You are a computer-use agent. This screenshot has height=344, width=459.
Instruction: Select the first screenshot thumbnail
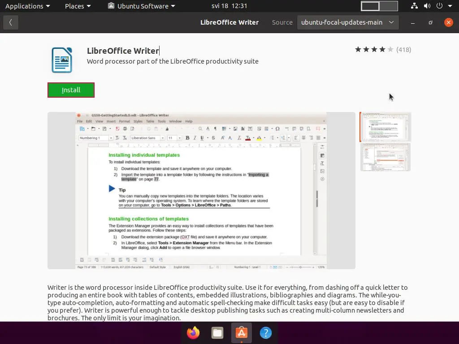(x=385, y=127)
